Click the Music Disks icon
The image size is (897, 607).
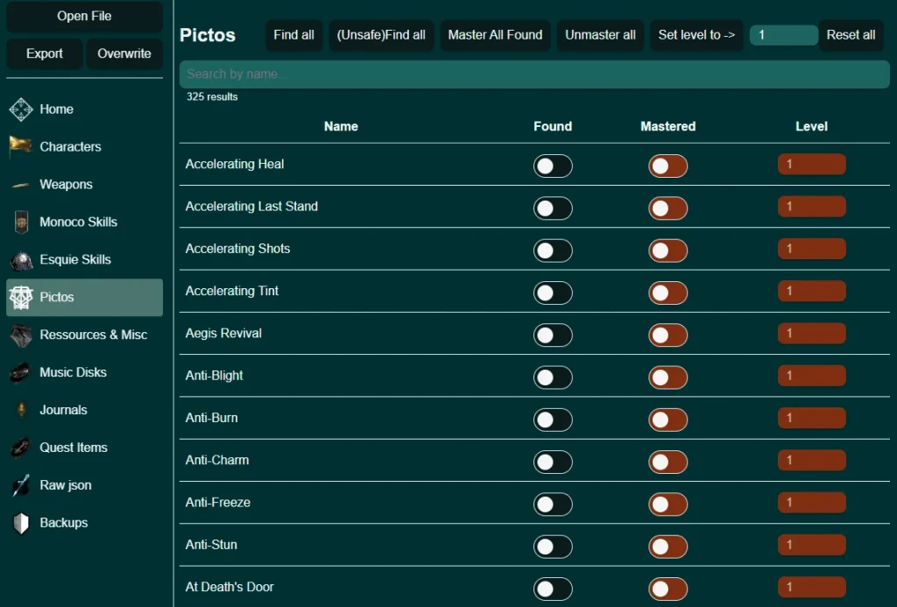[21, 373]
